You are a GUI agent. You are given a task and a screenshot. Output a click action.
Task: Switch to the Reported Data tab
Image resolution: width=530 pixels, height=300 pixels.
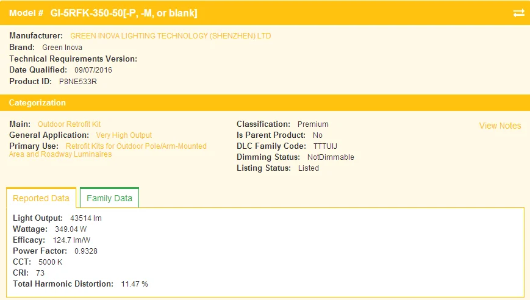tap(41, 198)
